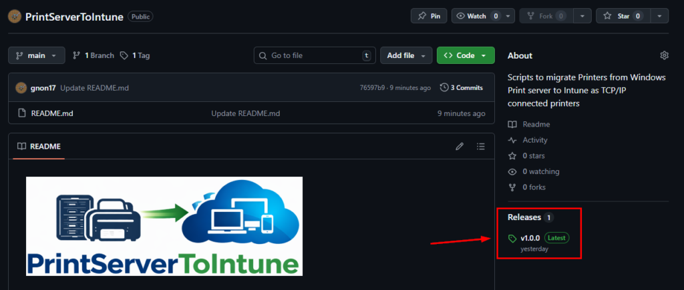Expand the Add file dropdown
684x290 pixels.
click(x=406, y=55)
